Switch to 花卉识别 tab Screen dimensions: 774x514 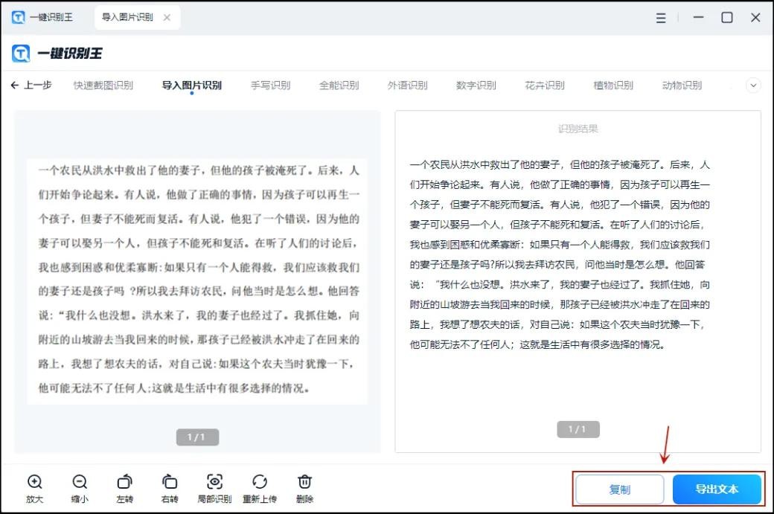pyautogui.click(x=544, y=86)
